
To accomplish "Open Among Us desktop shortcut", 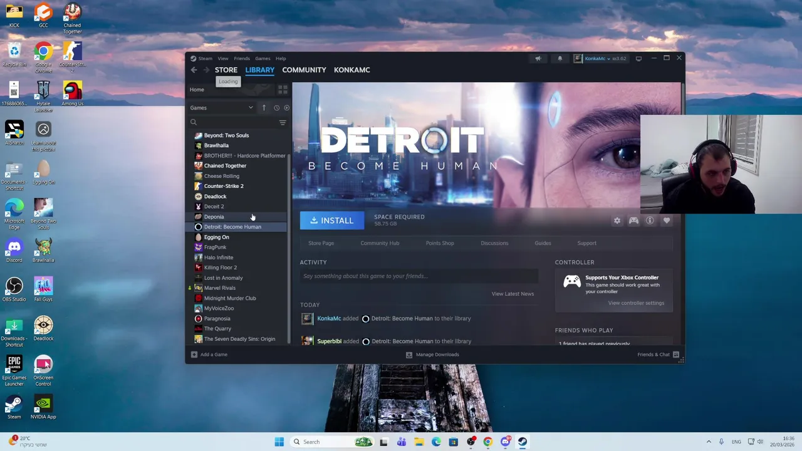I will point(72,94).
